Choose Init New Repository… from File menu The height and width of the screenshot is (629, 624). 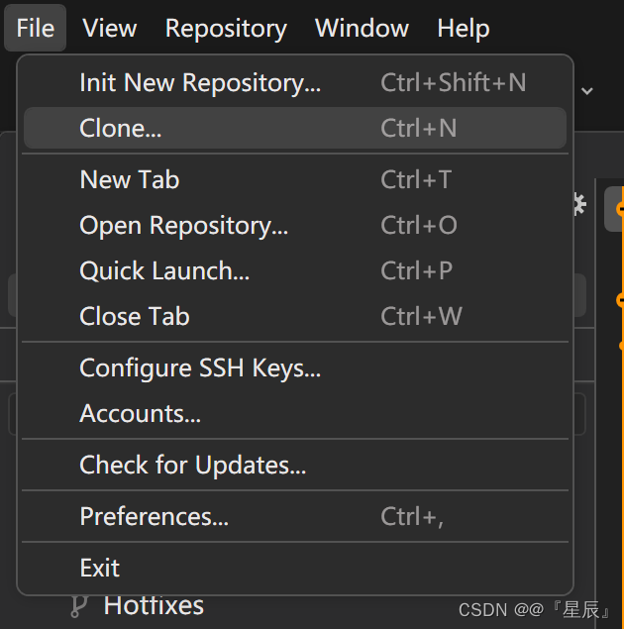click(295, 82)
